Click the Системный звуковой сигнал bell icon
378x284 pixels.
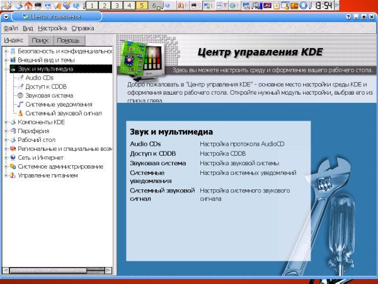21,113
